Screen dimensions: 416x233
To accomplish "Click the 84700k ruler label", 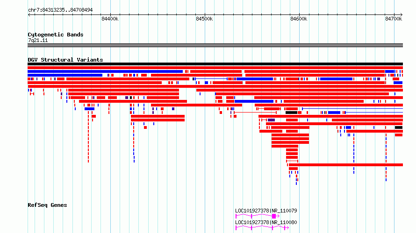I will click(394, 19).
